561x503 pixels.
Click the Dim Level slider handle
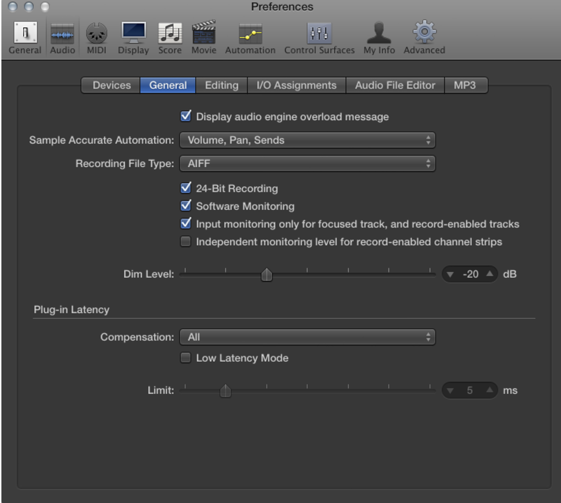click(x=266, y=274)
